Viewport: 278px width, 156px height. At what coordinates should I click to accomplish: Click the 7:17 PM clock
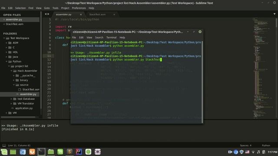point(272,152)
